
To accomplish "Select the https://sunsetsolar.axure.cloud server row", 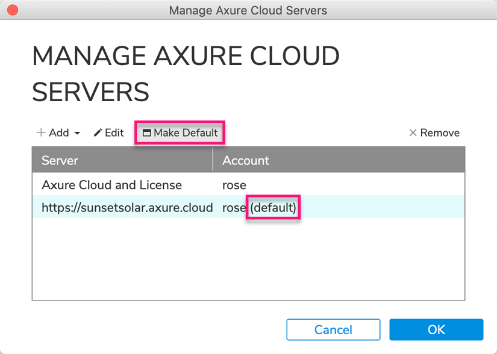I will [248, 207].
